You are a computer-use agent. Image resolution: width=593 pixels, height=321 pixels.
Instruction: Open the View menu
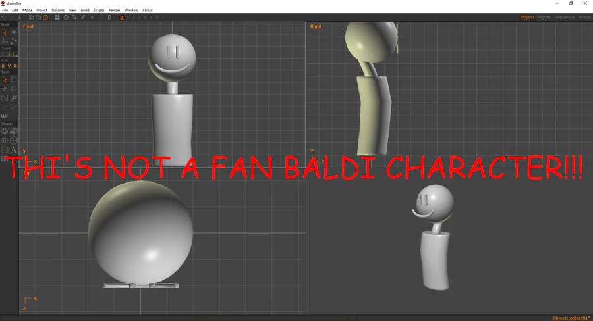pos(72,11)
